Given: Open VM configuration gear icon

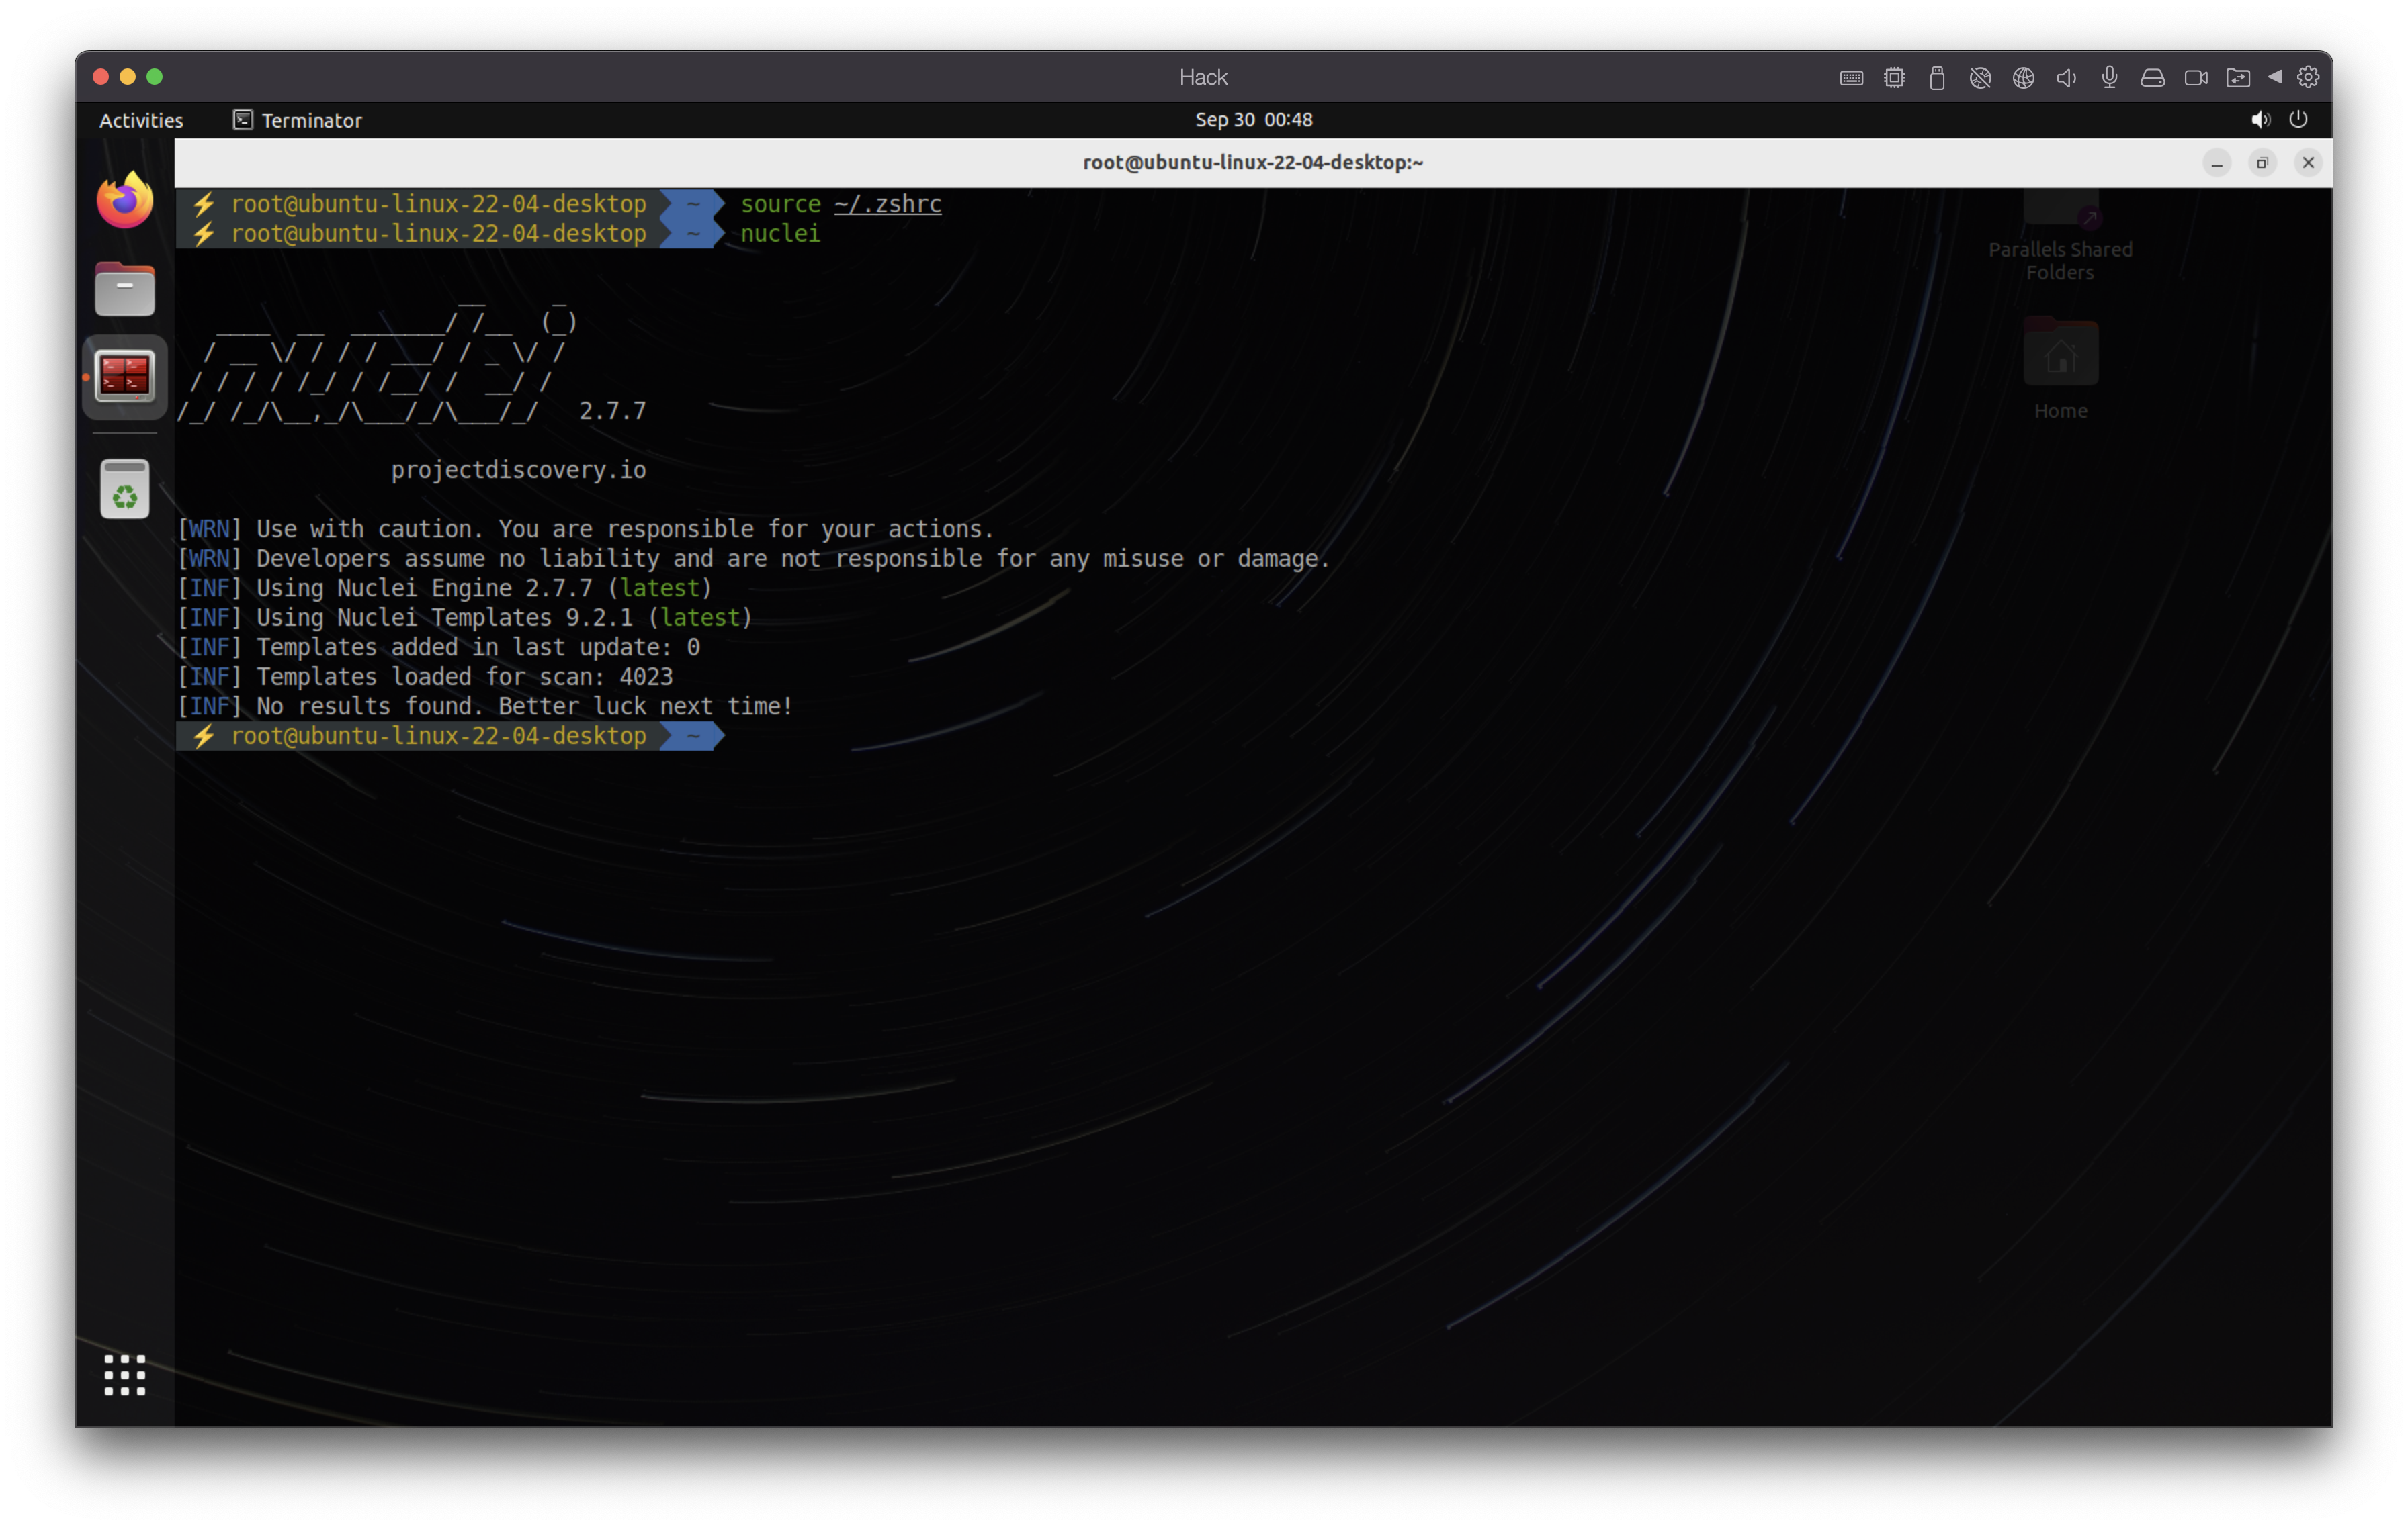Looking at the screenshot, I should coord(2308,77).
